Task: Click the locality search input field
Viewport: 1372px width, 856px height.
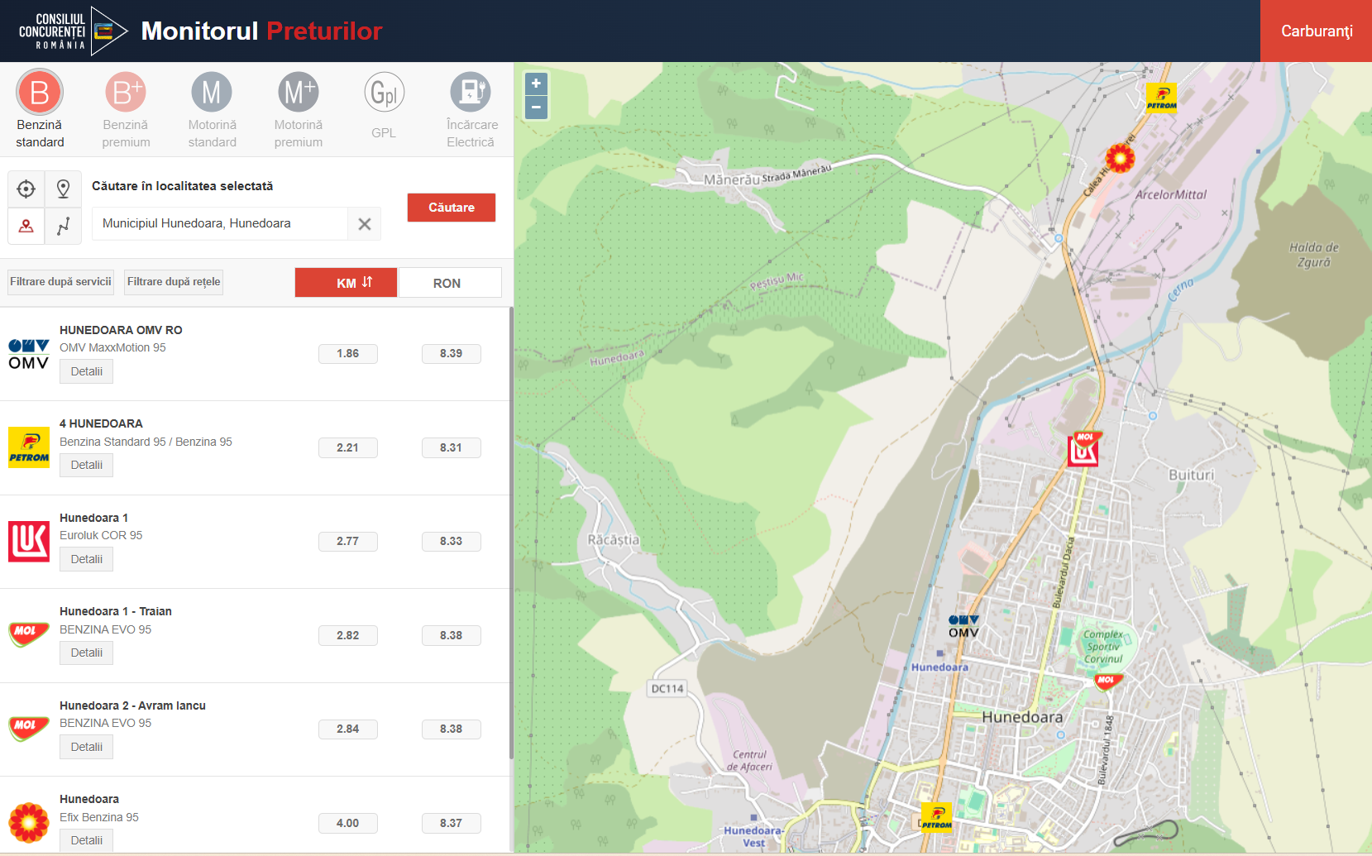Action: tap(220, 223)
